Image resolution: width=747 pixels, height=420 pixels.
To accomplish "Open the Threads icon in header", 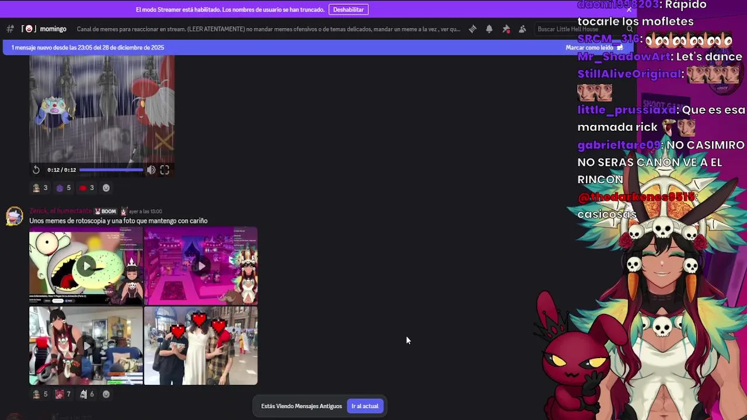I will 472,29.
